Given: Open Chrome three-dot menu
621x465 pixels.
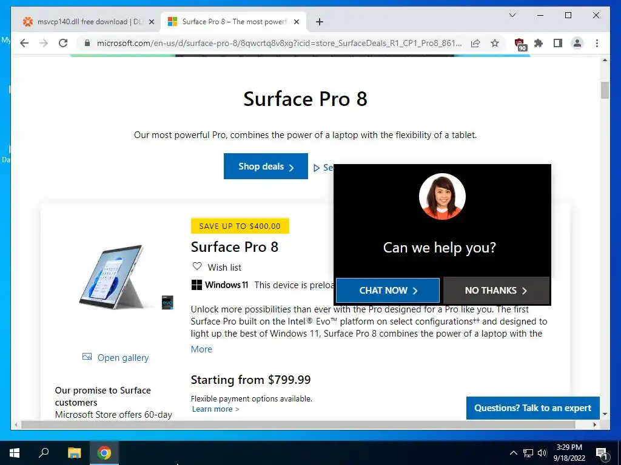Looking at the screenshot, I should click(597, 43).
